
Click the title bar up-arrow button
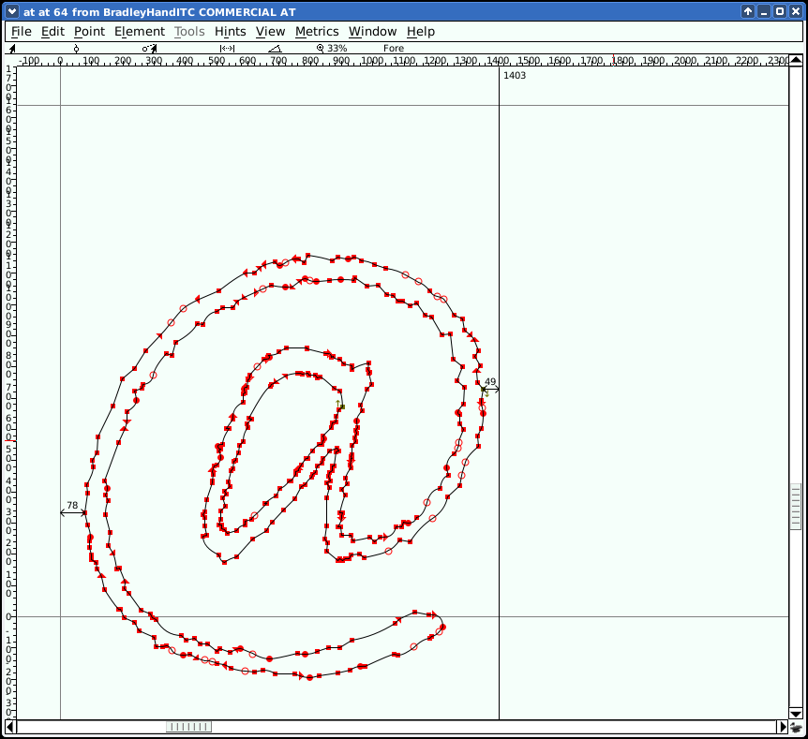pos(747,11)
